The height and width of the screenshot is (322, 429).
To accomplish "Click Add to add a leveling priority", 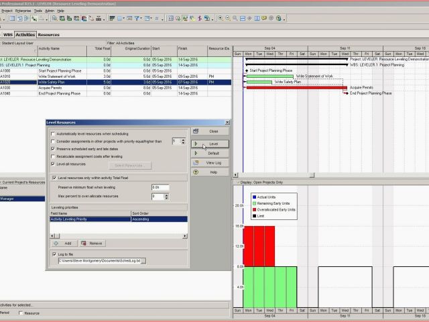I will pos(63,243).
